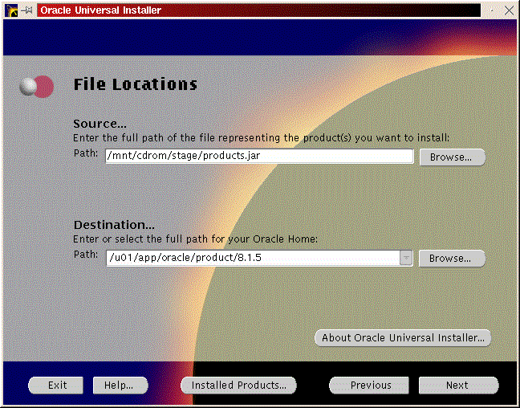
Task: Open the window menu icon in title bar
Action: 9,10
